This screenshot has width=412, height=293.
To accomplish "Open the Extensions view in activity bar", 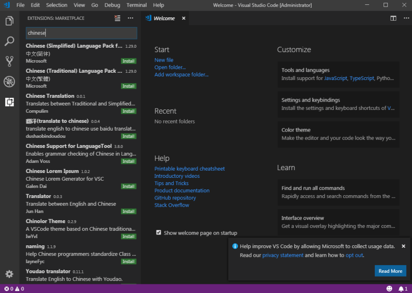I will (10, 102).
